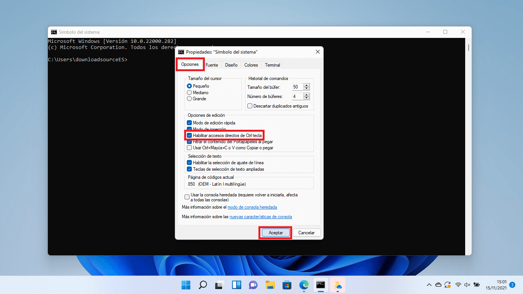Screen dimensions: 523x294
Task: Open the notification count badge
Action: tap(512, 285)
